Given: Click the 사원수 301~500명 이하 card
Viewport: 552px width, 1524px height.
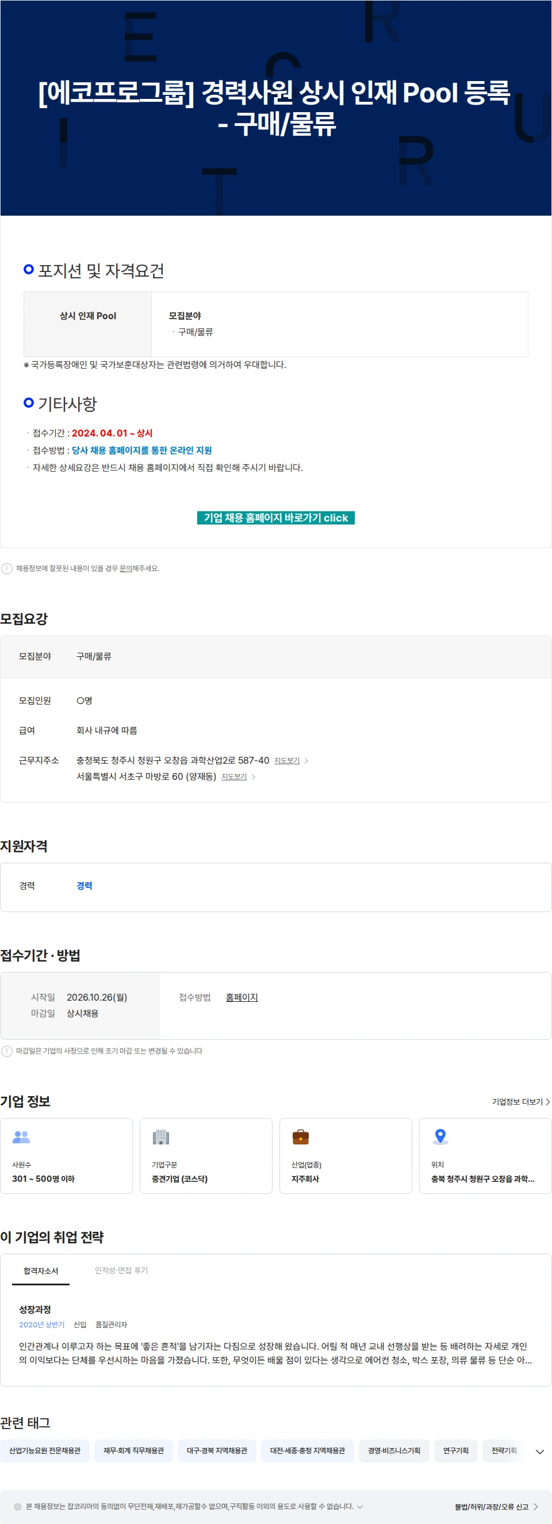Looking at the screenshot, I should tap(66, 1155).
